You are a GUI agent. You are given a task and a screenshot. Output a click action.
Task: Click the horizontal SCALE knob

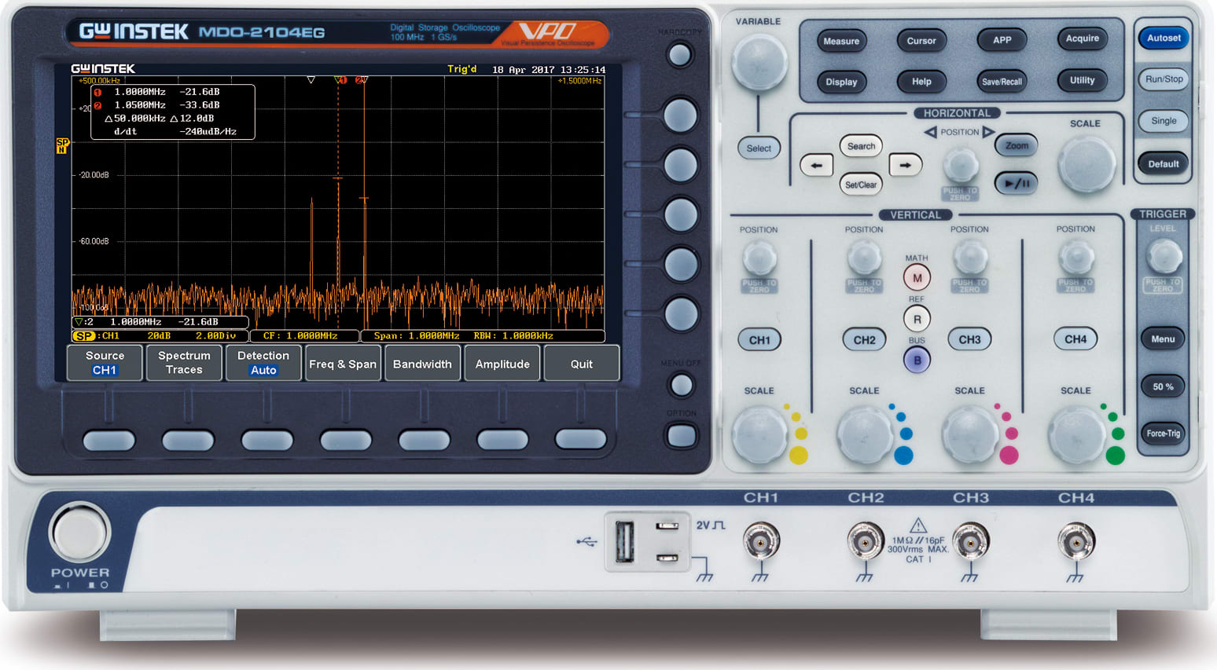(1086, 165)
